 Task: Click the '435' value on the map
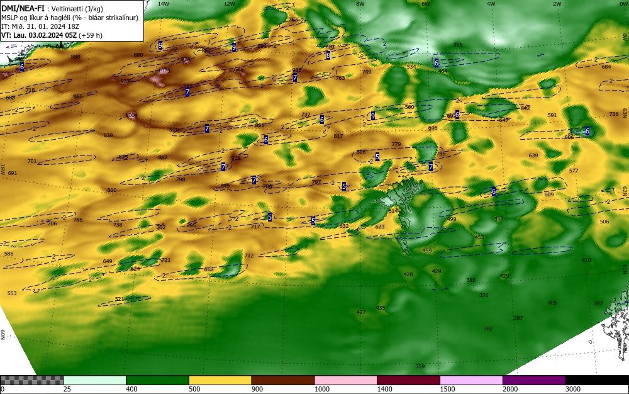click(x=381, y=308)
